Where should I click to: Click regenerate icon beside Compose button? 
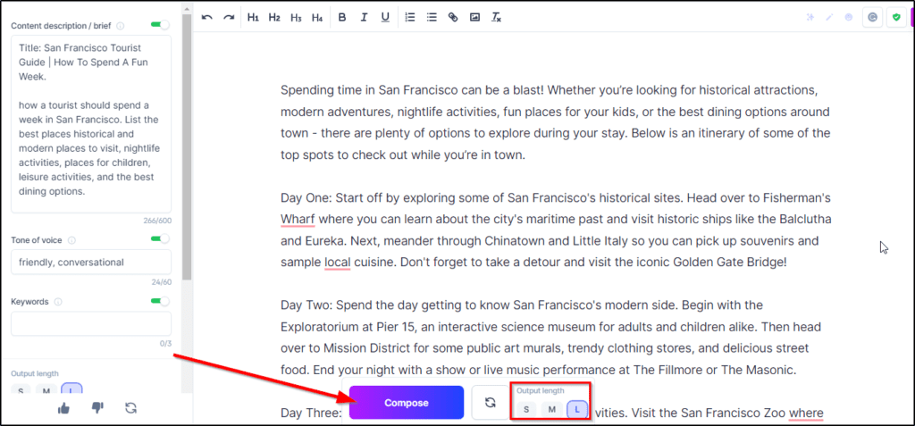pos(491,402)
